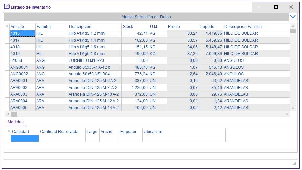Open the Medidas tab
302x170 pixels.
click(16, 122)
